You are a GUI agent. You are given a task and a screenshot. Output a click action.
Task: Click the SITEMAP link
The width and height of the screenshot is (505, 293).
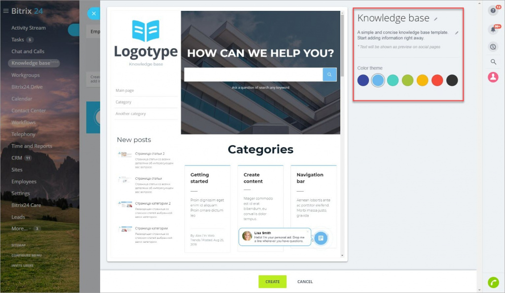18,245
